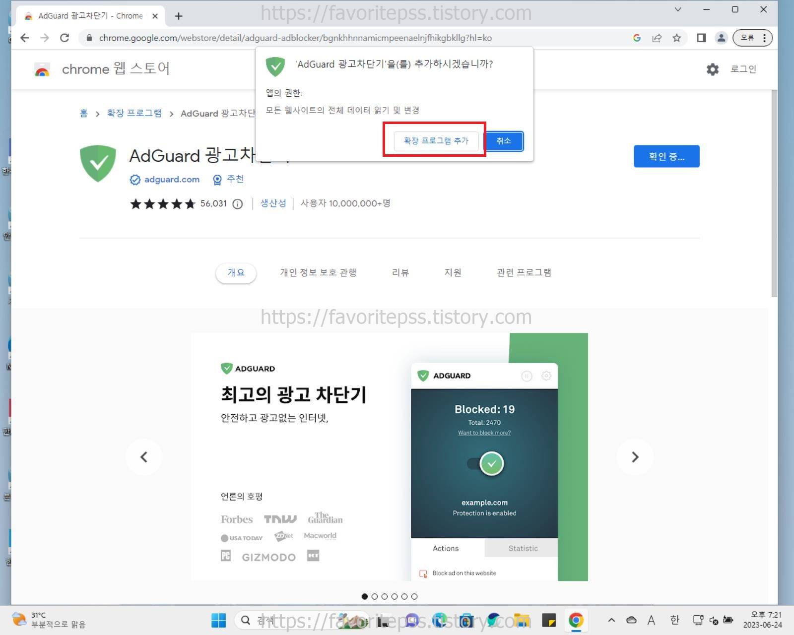Click the share page icon
794x635 pixels.
pyautogui.click(x=657, y=38)
